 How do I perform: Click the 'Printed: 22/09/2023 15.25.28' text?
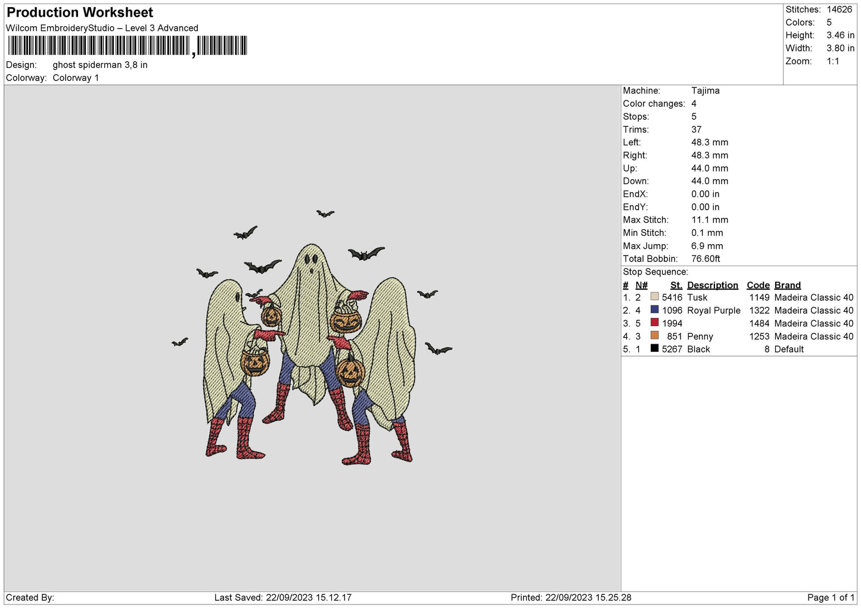click(571, 598)
